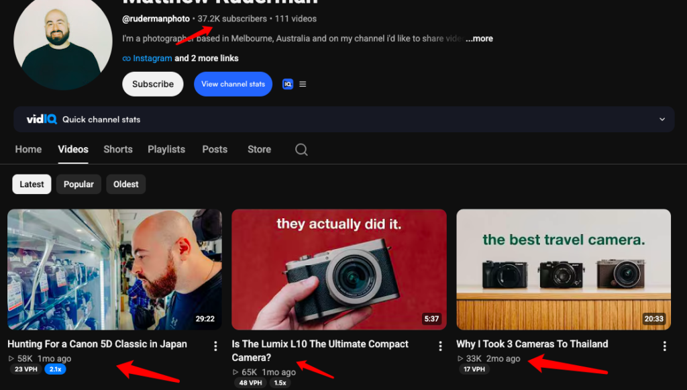Go to the Playlists tab
687x390 pixels.
point(166,150)
